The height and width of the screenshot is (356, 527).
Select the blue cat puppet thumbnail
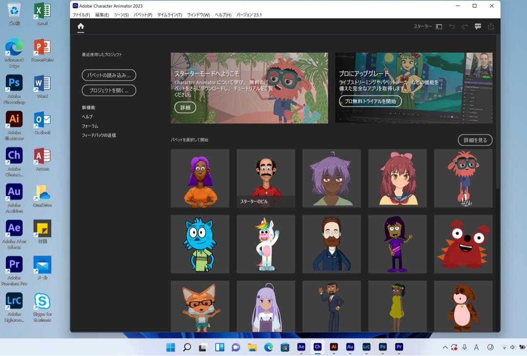click(200, 244)
